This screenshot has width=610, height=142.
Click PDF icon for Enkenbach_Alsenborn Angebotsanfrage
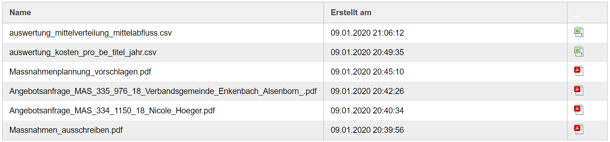tap(579, 90)
